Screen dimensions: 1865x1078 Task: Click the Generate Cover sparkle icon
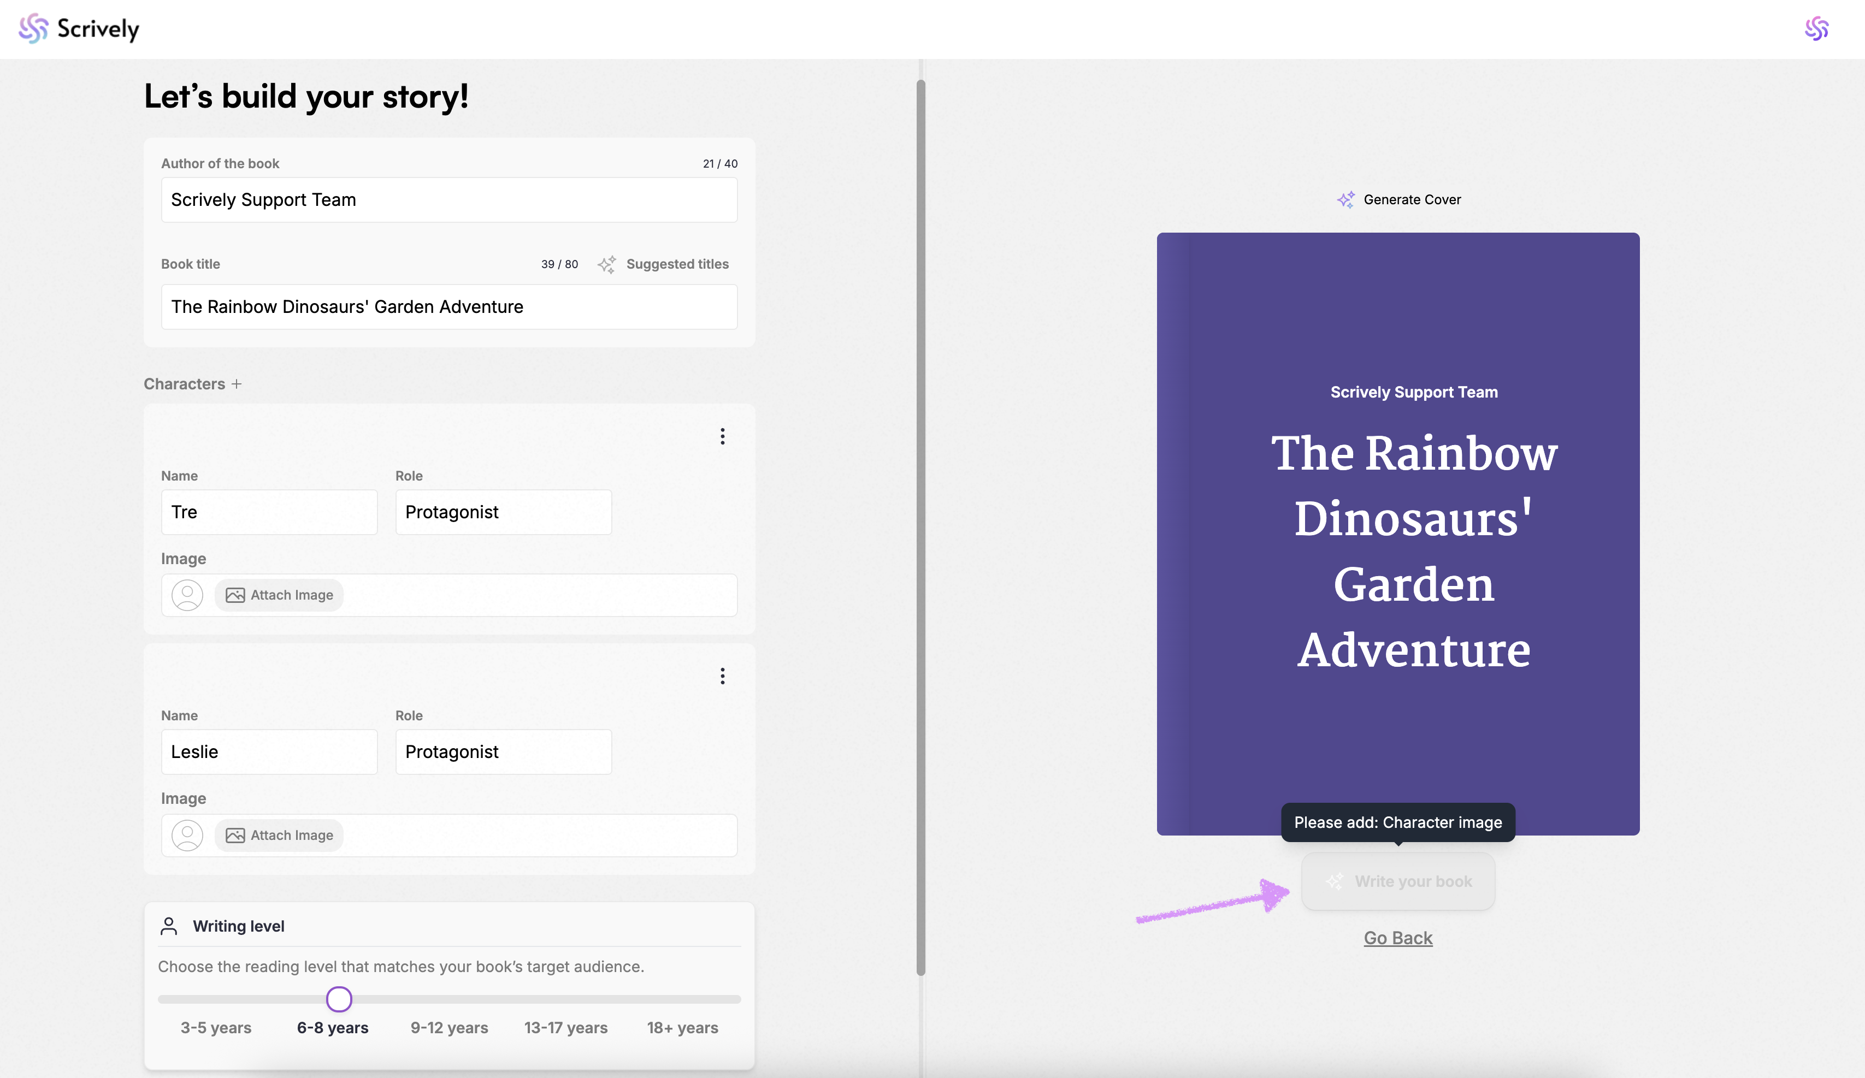[1345, 199]
